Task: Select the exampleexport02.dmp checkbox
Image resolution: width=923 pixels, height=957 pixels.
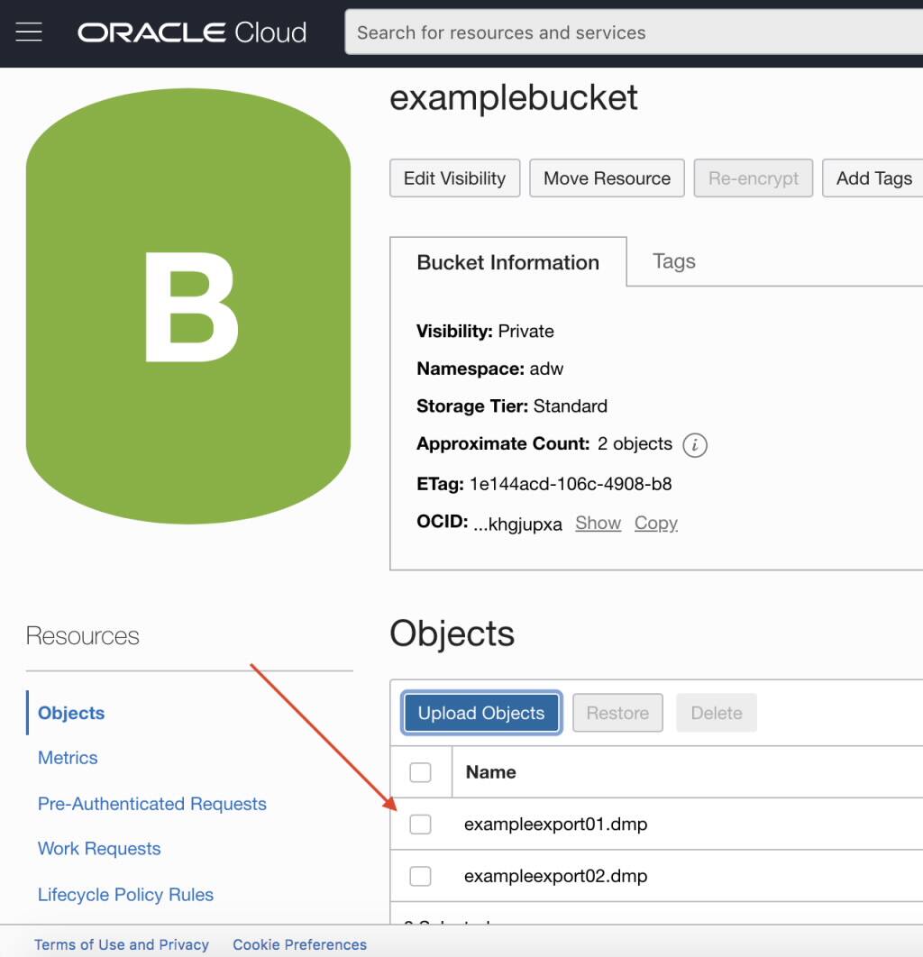Action: (420, 875)
